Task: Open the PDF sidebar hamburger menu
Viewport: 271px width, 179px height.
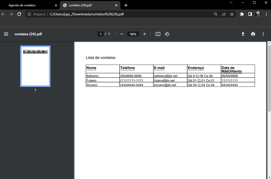Action: 6,34
